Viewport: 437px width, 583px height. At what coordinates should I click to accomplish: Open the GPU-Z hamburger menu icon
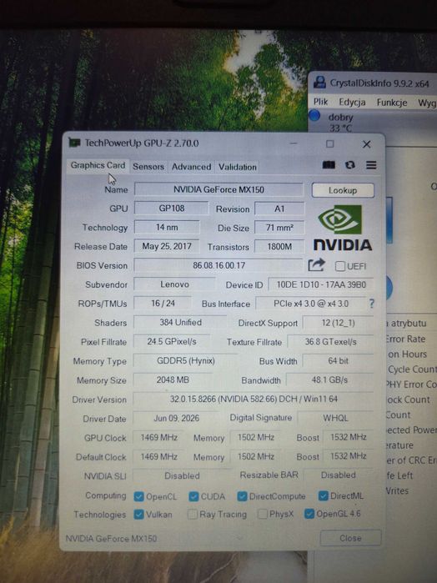click(x=371, y=164)
